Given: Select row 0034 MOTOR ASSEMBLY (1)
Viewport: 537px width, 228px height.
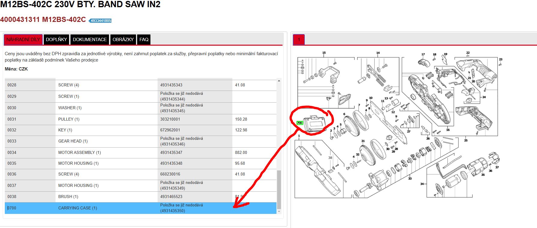Looking at the screenshot, I should (140, 153).
